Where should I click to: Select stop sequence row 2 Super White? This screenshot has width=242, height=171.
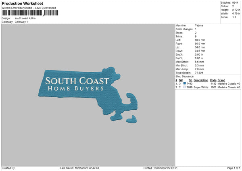tap(208, 88)
